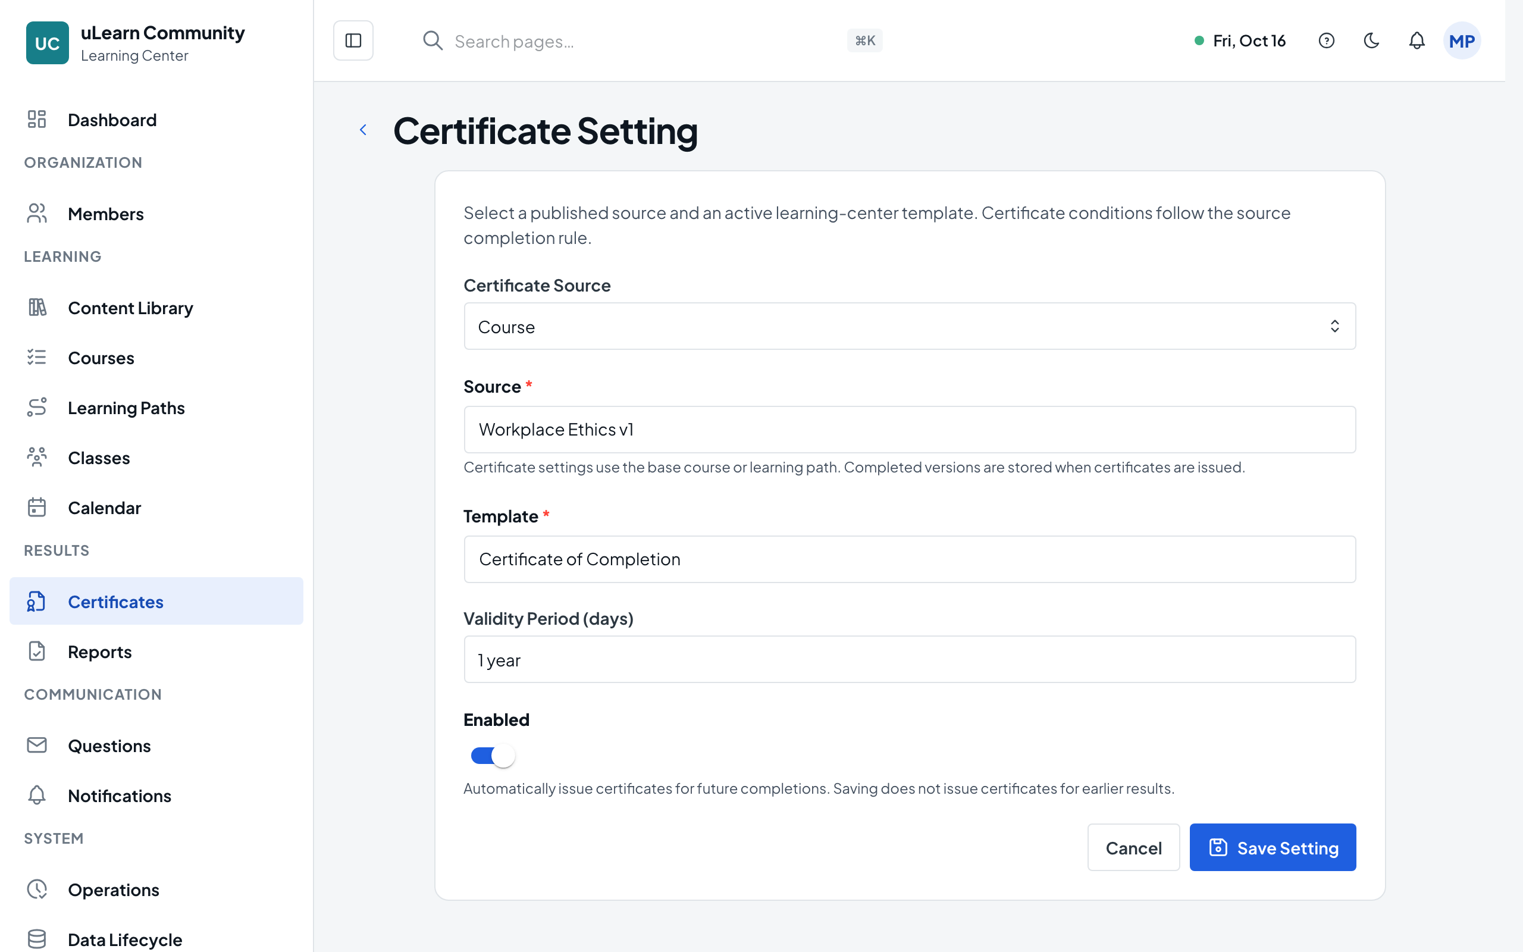The width and height of the screenshot is (1523, 952).
Task: Open the Source field Workplace Ethics v1
Action: pyautogui.click(x=910, y=430)
